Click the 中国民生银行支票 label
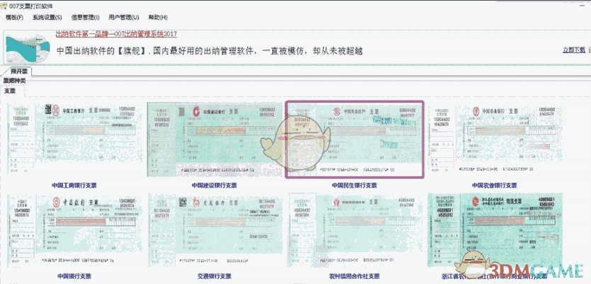The width and height of the screenshot is (591, 284). [x=354, y=186]
